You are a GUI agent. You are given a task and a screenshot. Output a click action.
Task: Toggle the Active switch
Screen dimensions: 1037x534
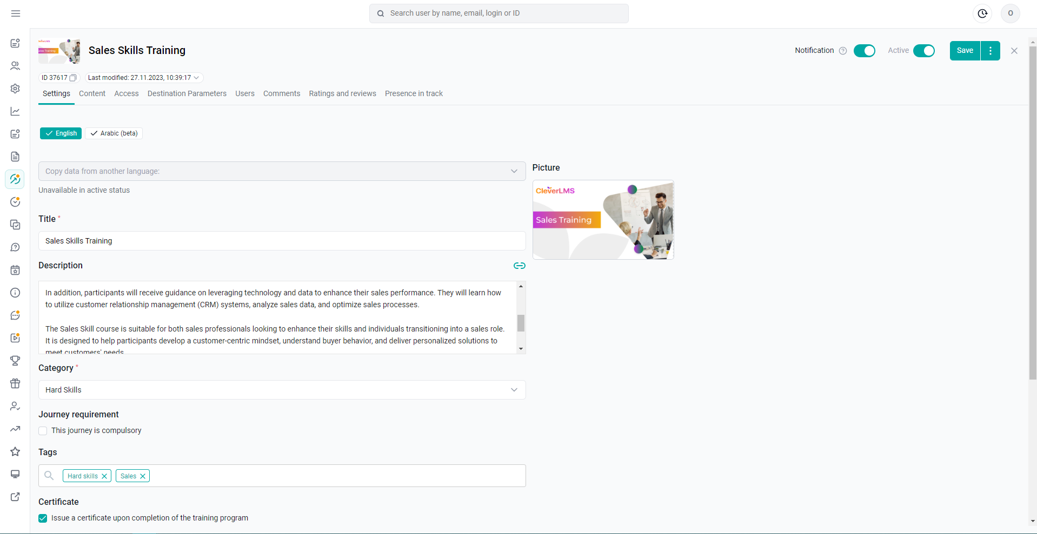pyautogui.click(x=924, y=51)
